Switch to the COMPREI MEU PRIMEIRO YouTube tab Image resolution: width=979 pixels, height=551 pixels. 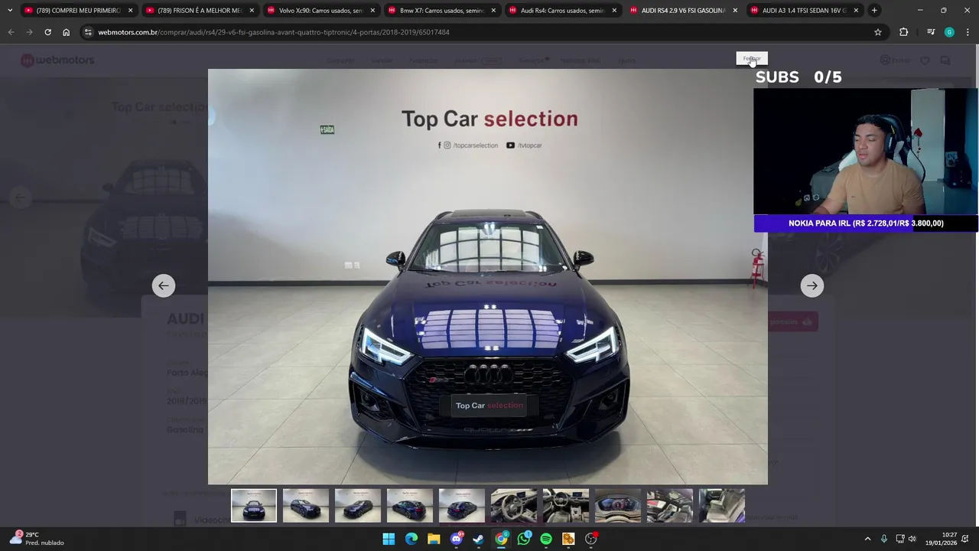click(78, 11)
